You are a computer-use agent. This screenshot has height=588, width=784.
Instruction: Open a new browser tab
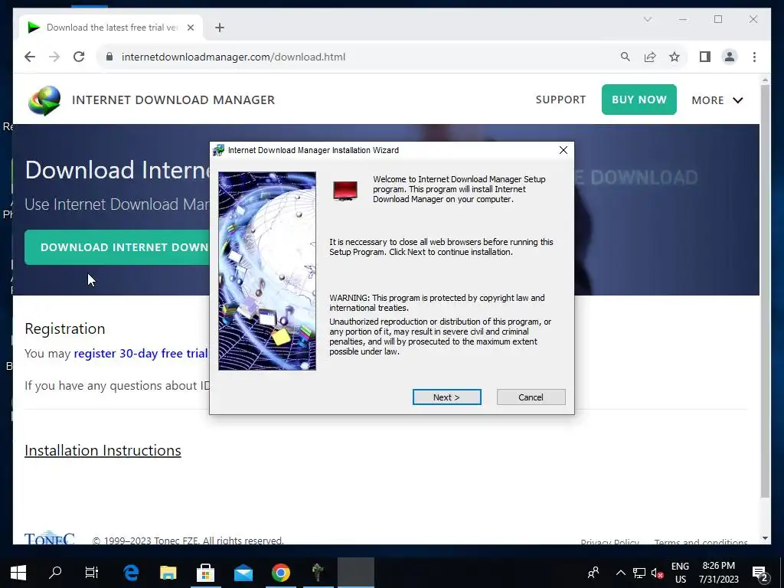pos(220,28)
